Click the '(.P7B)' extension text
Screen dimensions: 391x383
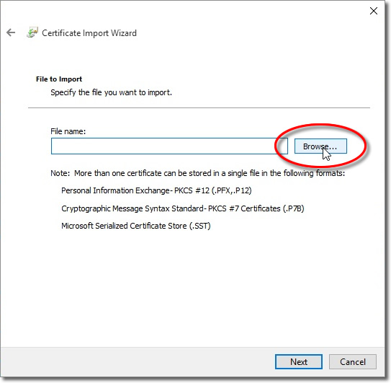click(x=293, y=208)
